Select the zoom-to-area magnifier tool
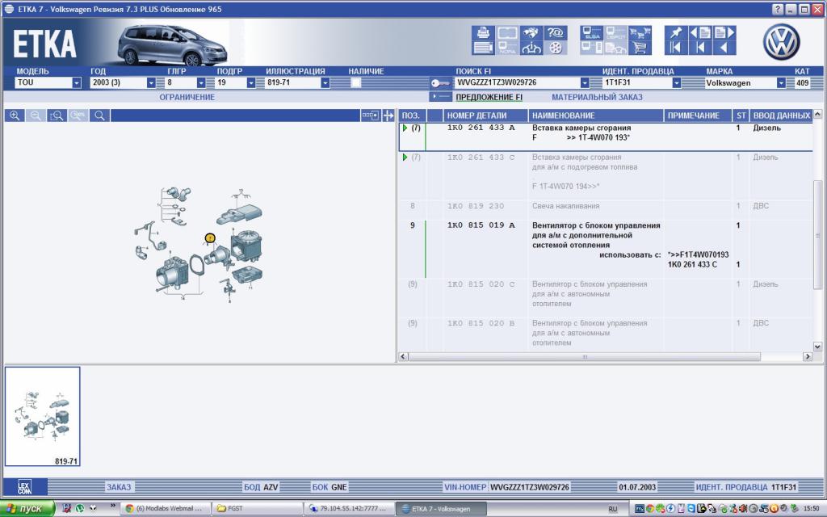827x517 pixels. click(x=57, y=116)
